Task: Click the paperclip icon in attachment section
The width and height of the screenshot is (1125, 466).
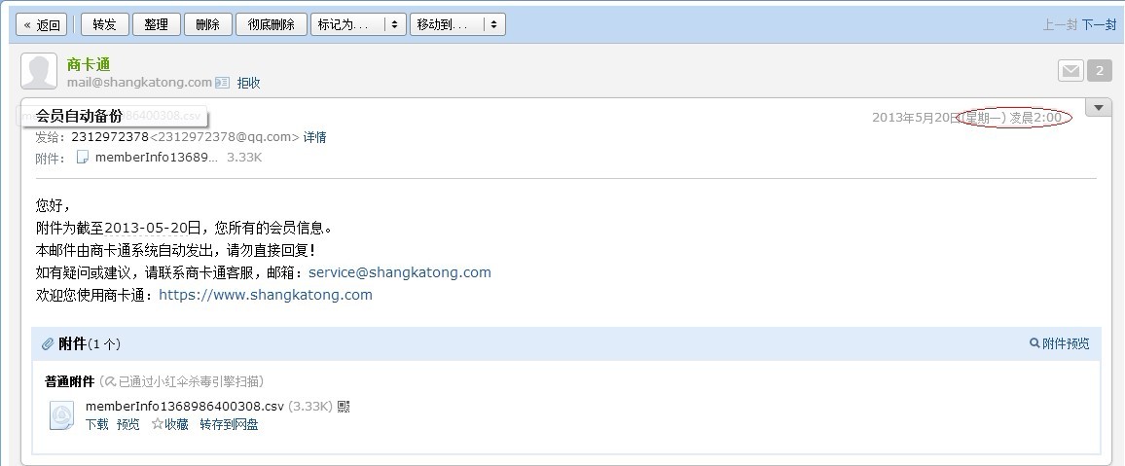Action: pos(48,344)
